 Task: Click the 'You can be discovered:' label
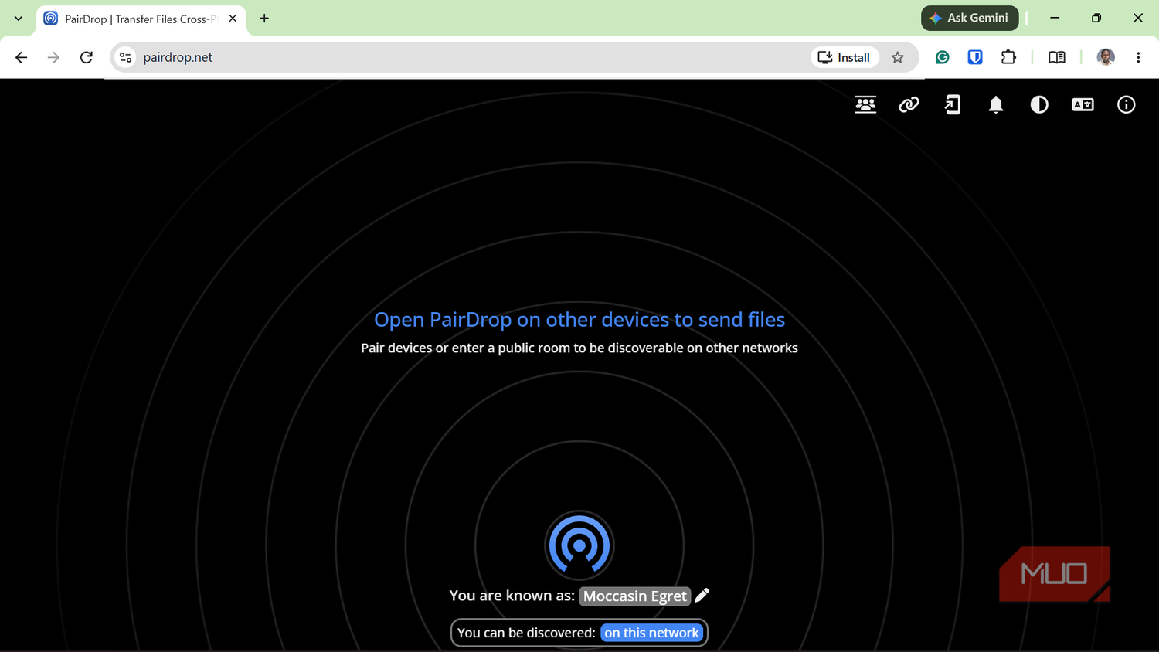(526, 633)
